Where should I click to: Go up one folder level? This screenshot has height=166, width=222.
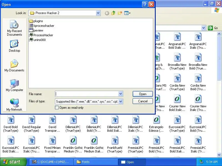point(113,13)
